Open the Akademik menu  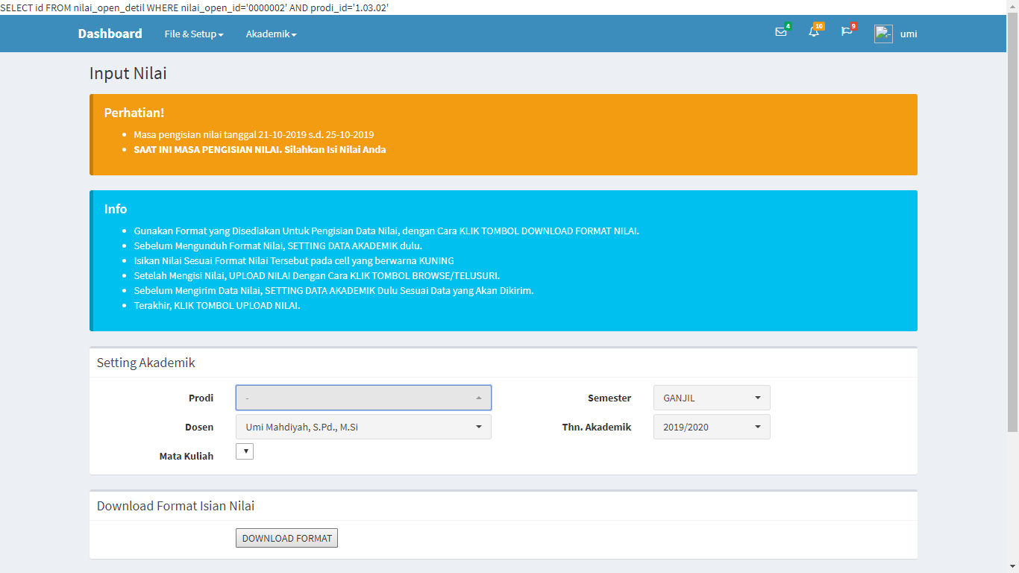(271, 34)
